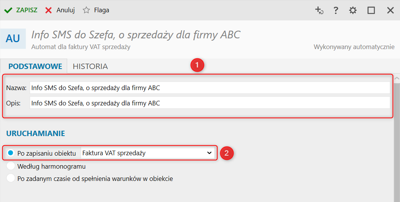Click the vertical scrollbar track
The image size is (400, 202).
[397, 153]
